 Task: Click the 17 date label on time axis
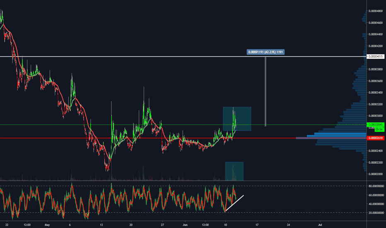pyautogui.click(x=257, y=225)
